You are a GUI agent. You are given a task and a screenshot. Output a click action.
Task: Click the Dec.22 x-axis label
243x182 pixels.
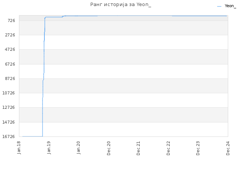point(168,148)
